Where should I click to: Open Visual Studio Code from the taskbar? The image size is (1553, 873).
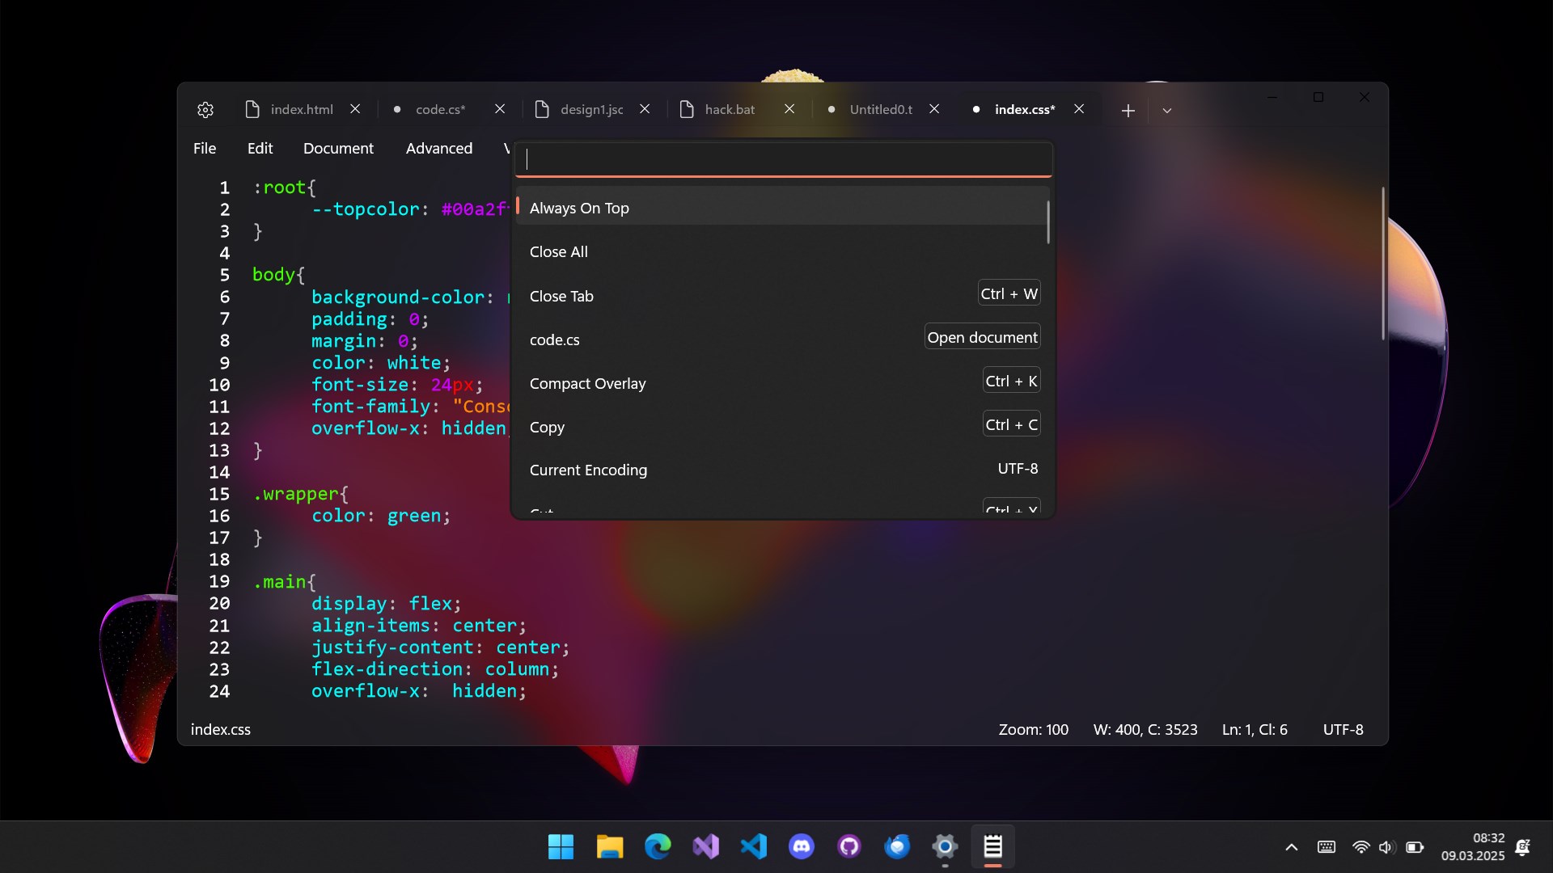point(754,846)
